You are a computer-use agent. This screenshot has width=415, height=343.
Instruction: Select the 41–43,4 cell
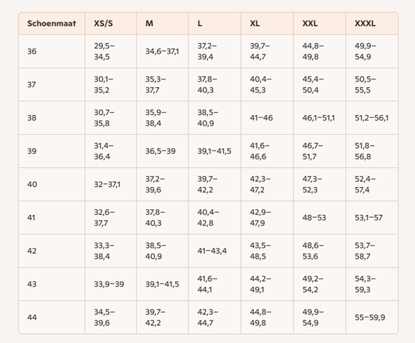(x=213, y=251)
